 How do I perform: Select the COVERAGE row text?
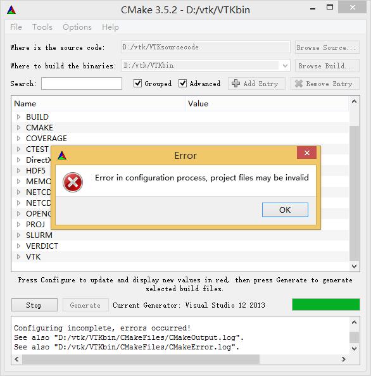coord(46,139)
